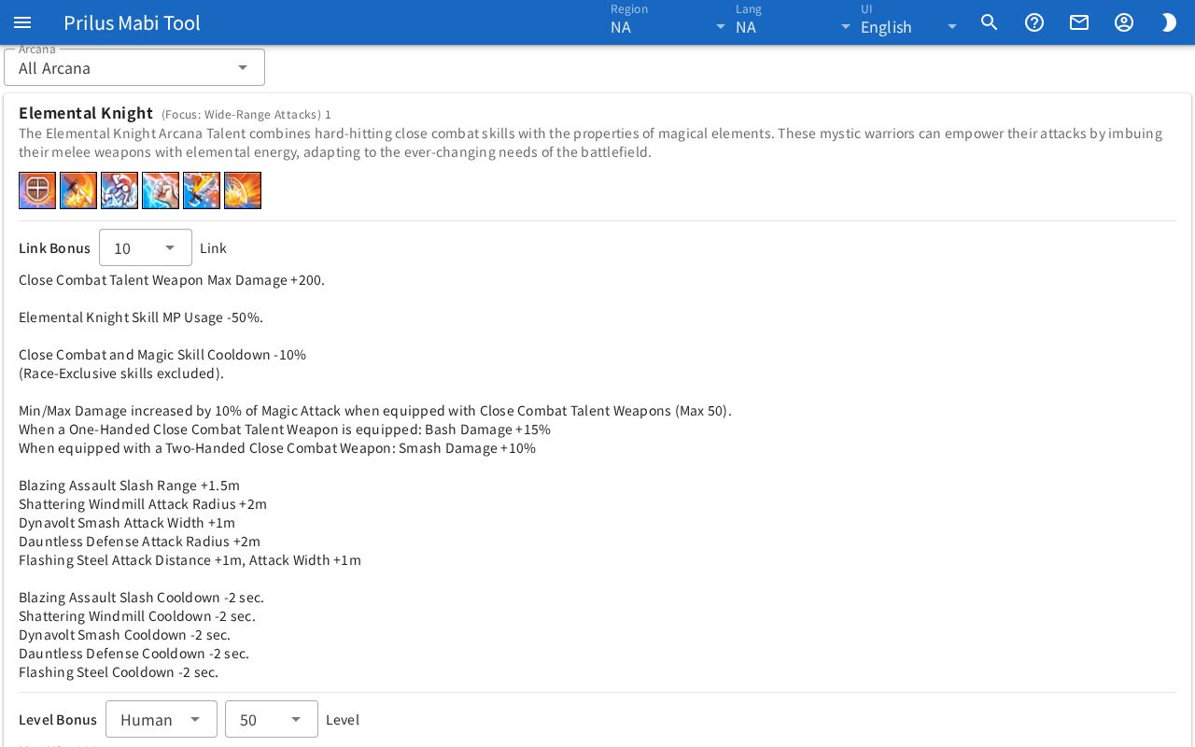Click 'Dynavolt Smash Attack Width +1m'
Viewport: 1195px width, 747px height.
[x=127, y=523]
